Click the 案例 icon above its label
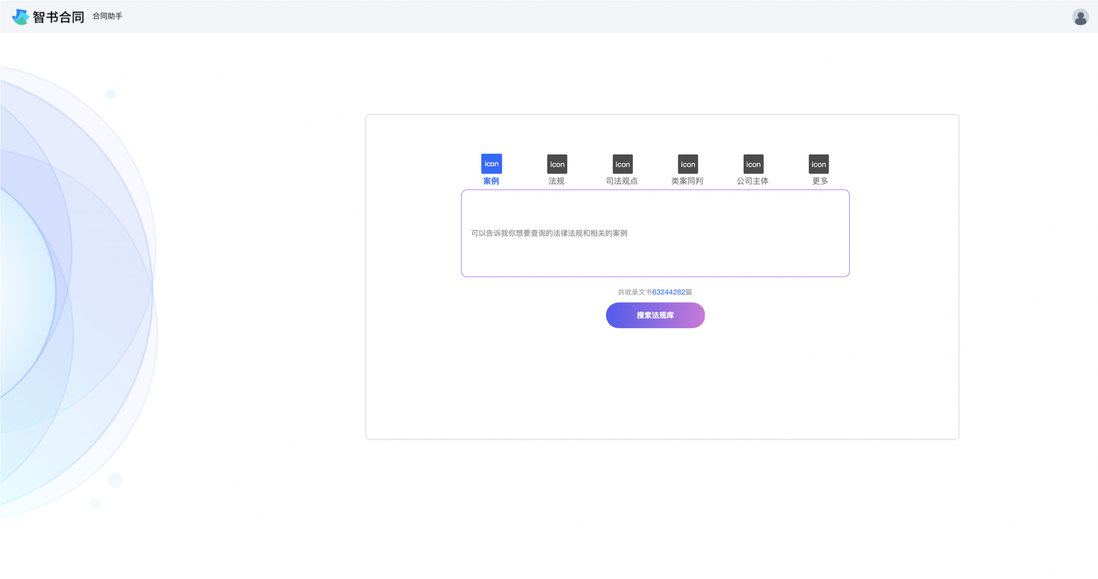Image resolution: width=1098 pixels, height=579 pixels. (x=491, y=164)
